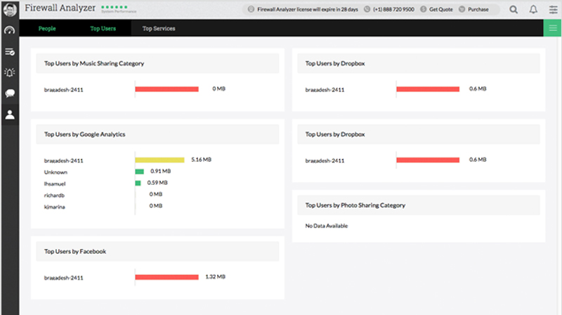Click the 0.91 MB value label
562x315 pixels.
(x=161, y=171)
